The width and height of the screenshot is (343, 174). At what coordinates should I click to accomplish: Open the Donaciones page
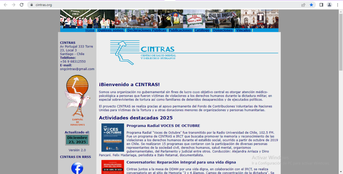(223, 30)
